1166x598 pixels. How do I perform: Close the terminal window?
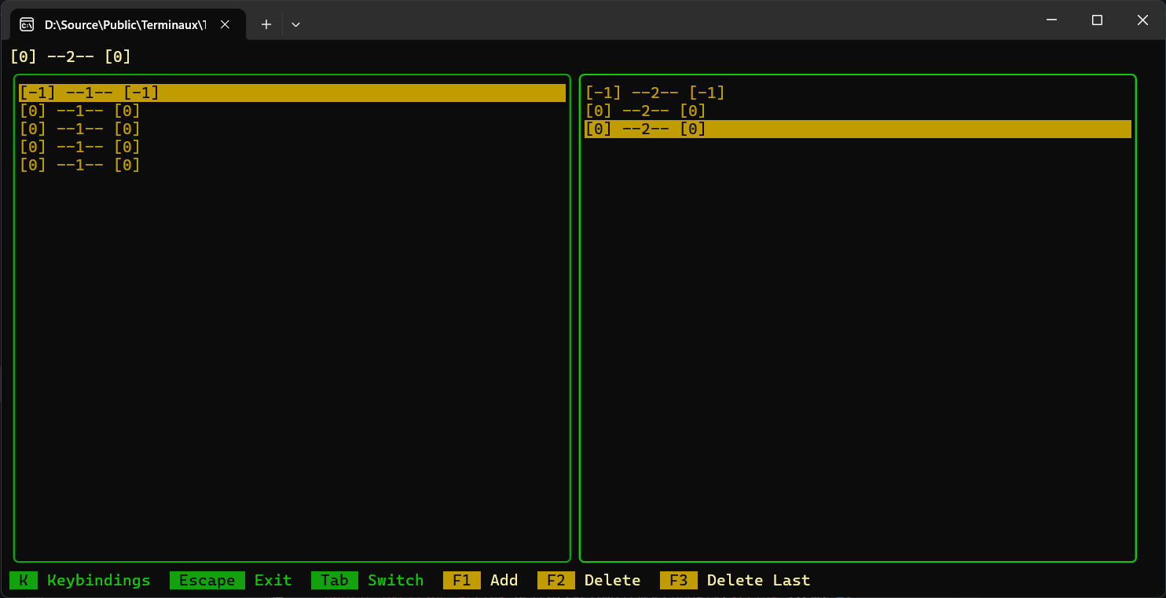[1143, 20]
